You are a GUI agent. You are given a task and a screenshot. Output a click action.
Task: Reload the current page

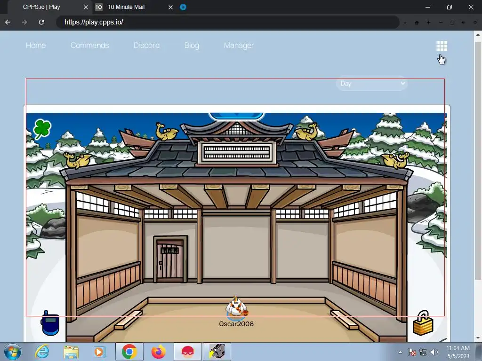[41, 22]
